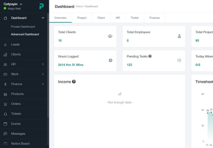This screenshot has height=148, width=213.
Task: Expand the Finance sidebar submenu arrow
Action: point(43,84)
